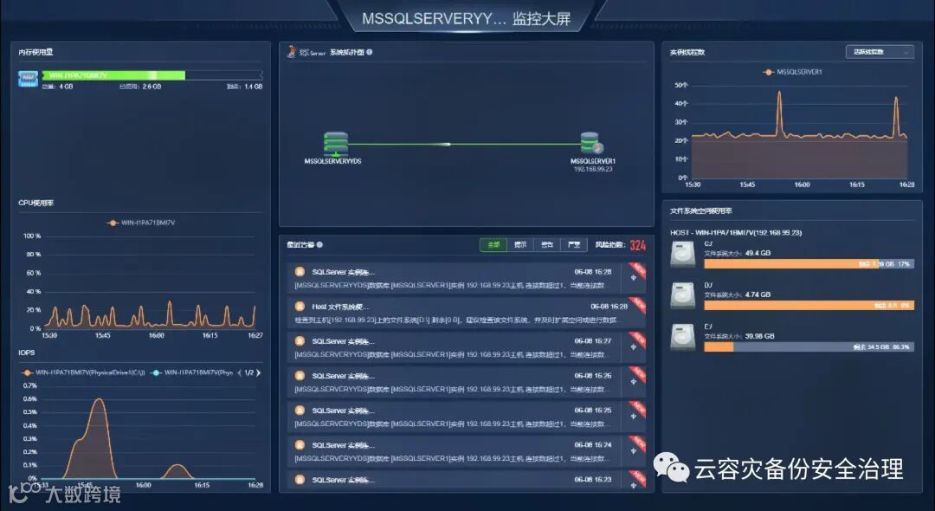
Task: Click locate icon on alert at 16:27
Action: [633, 347]
